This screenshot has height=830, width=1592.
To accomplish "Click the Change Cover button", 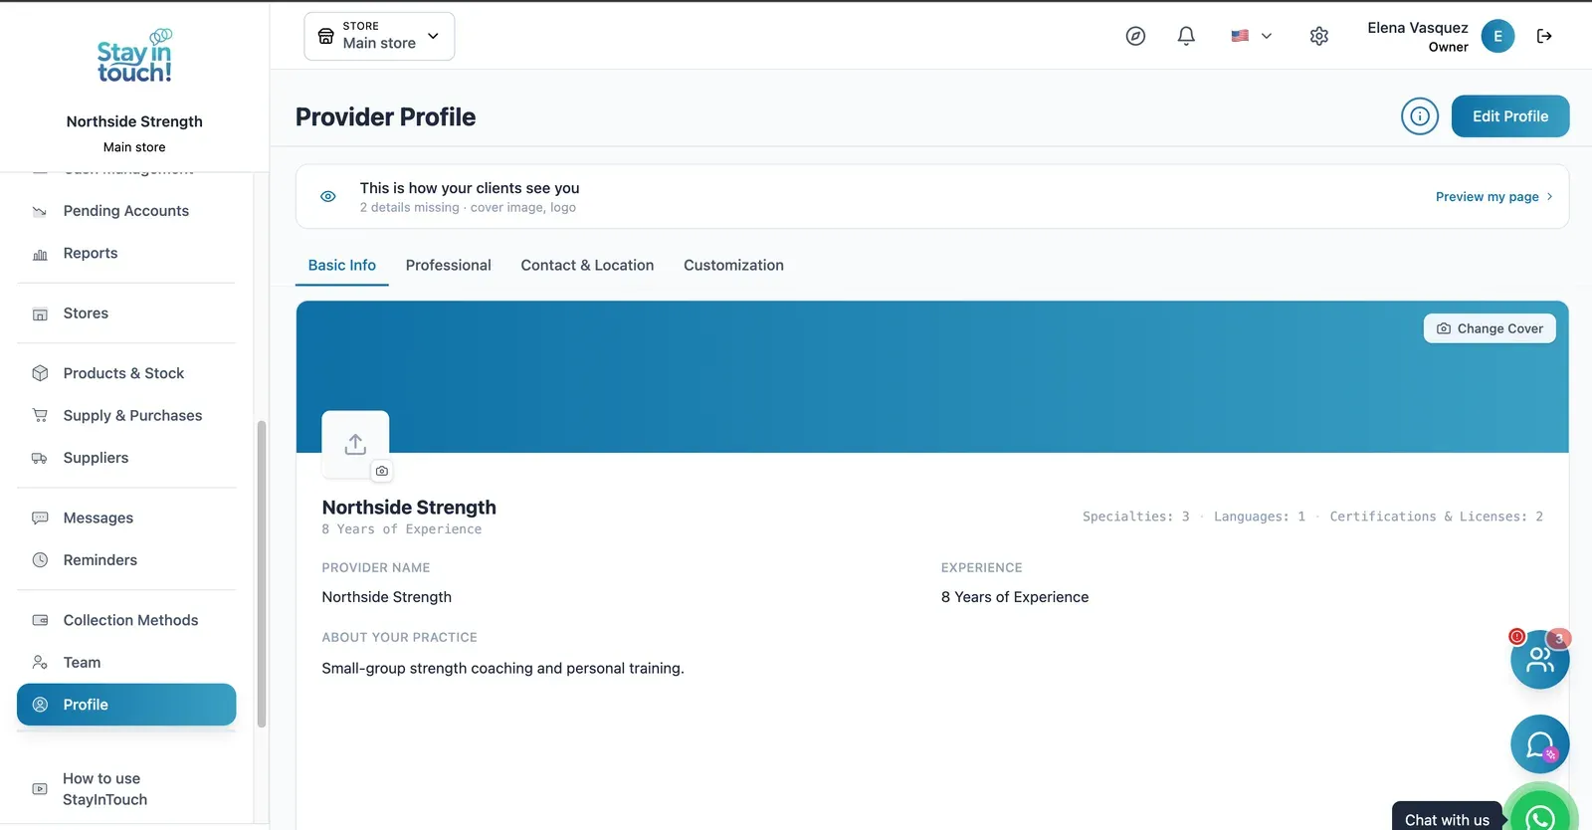I will 1490,328.
